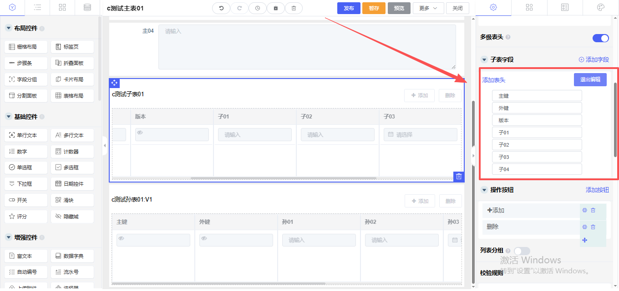This screenshot has height=291, width=619.
Task: Click the redo icon in top toolbar
Action: pyautogui.click(x=239, y=8)
